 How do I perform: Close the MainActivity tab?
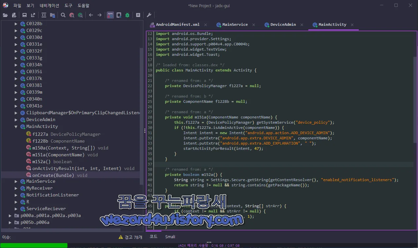click(352, 25)
